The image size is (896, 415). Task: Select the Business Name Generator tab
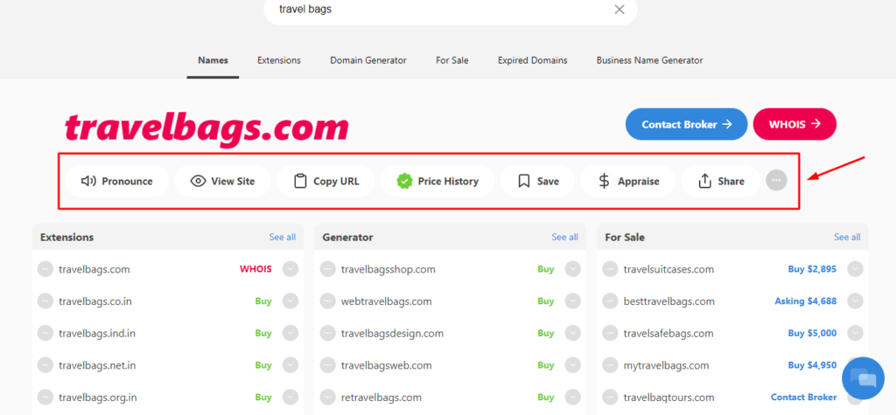pyautogui.click(x=650, y=60)
